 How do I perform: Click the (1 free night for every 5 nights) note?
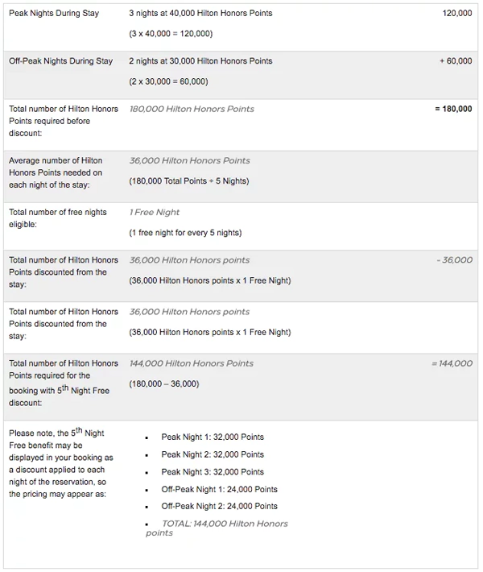(x=185, y=233)
